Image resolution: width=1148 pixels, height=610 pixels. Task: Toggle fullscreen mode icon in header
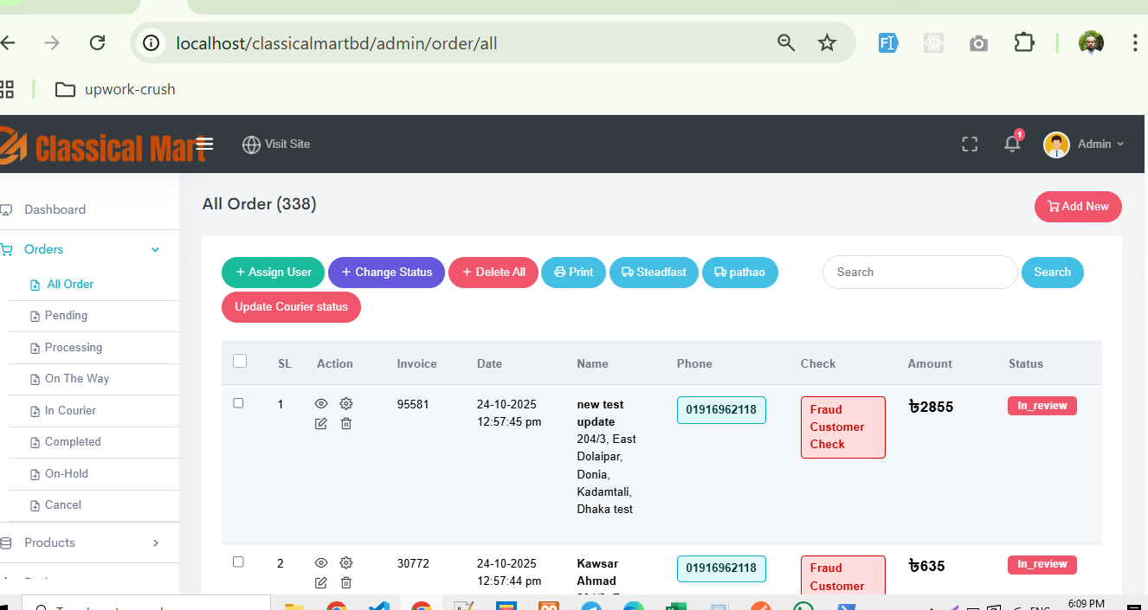[970, 144]
